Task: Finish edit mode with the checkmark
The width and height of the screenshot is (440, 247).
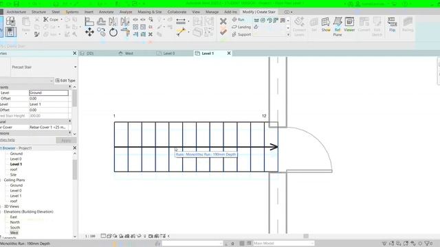Action: coord(223,32)
